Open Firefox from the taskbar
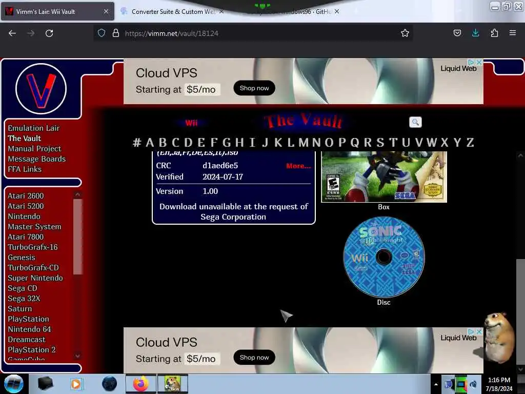The height and width of the screenshot is (394, 525). tap(140, 384)
